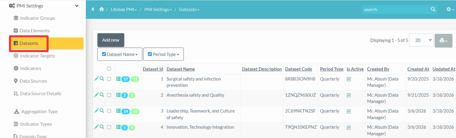The height and width of the screenshot is (138, 456).
Task: Click into the search input field
Action: tap(396, 10)
